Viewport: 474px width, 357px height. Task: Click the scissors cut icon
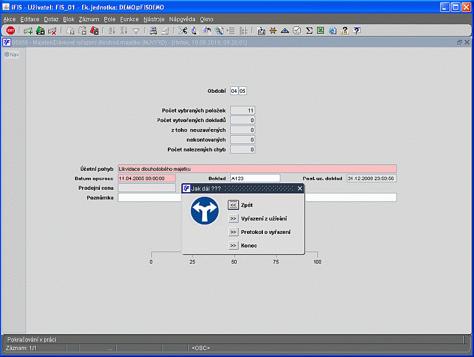[x=183, y=30]
